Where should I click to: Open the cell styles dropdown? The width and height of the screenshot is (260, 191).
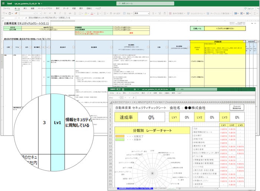click(x=196, y=13)
